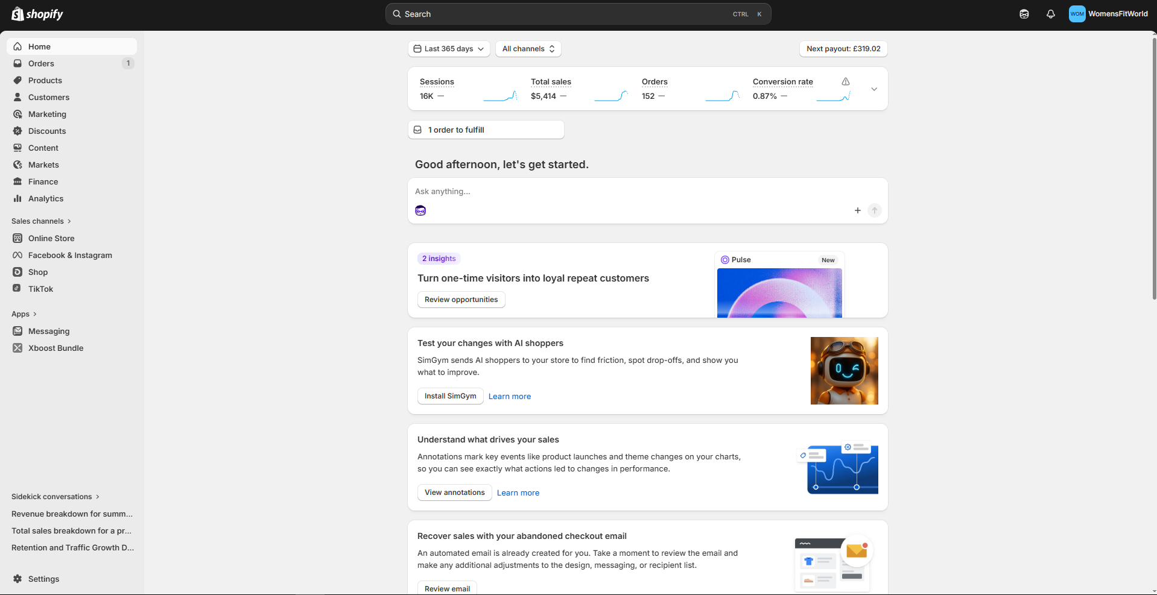Open Last 365 days date range dropdown

(449, 49)
